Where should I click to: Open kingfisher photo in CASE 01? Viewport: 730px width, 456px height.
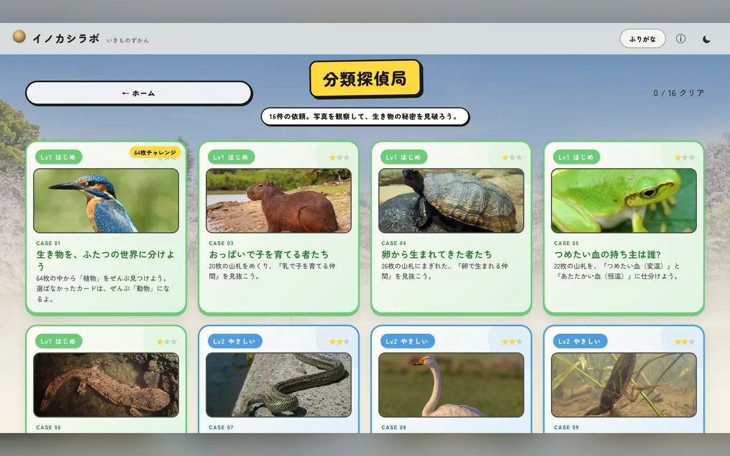tap(106, 201)
